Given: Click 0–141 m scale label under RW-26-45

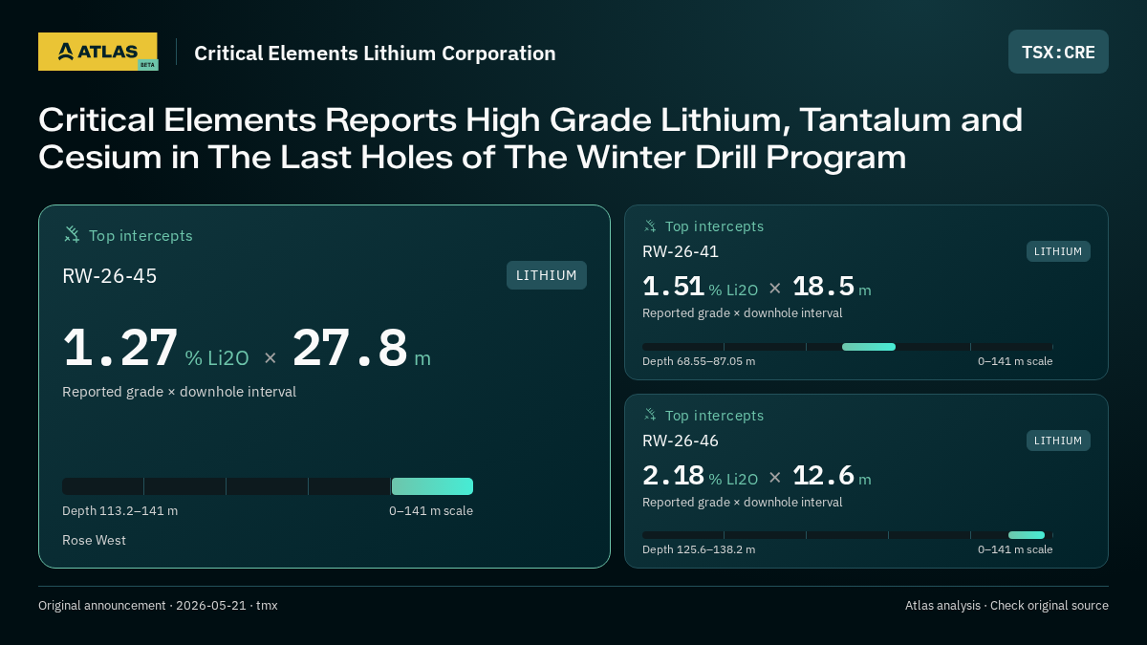Looking at the screenshot, I should click(x=431, y=511).
